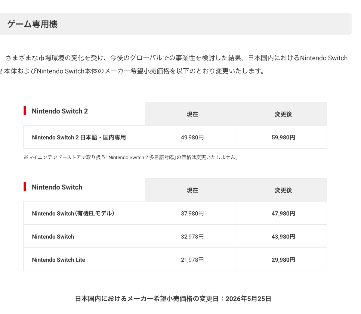This screenshot has width=361, height=314.
Task: Click the intro paragraph starting さまざまな市場環境
Action: coord(174,64)
